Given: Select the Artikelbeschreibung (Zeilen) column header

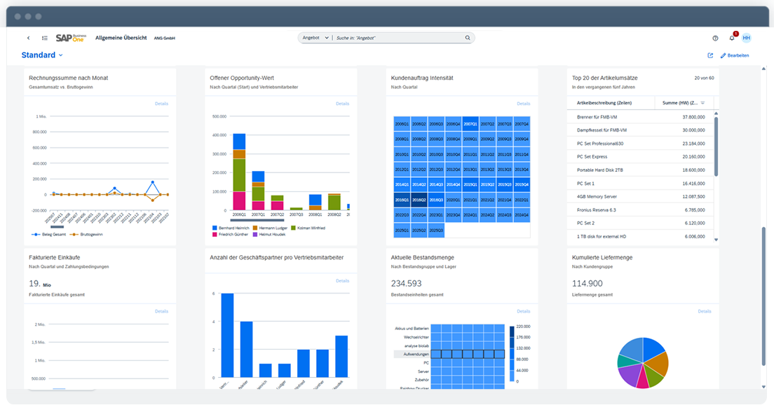Looking at the screenshot, I should (606, 103).
